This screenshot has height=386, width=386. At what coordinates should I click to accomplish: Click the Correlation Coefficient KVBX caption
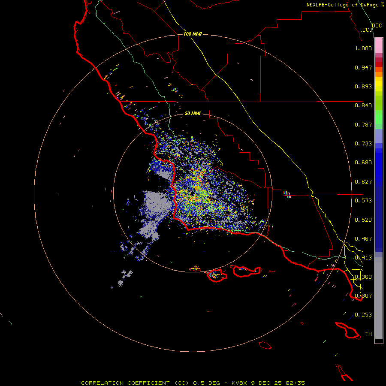coord(193,383)
